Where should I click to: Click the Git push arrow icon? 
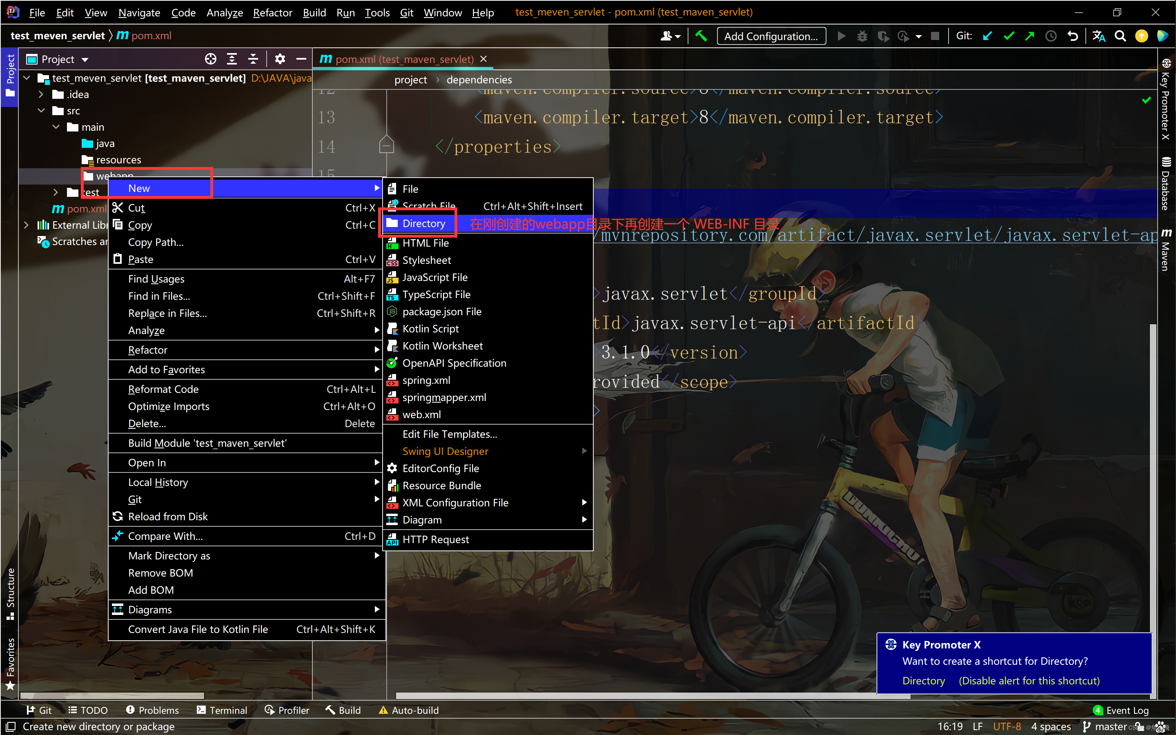[x=1030, y=36]
